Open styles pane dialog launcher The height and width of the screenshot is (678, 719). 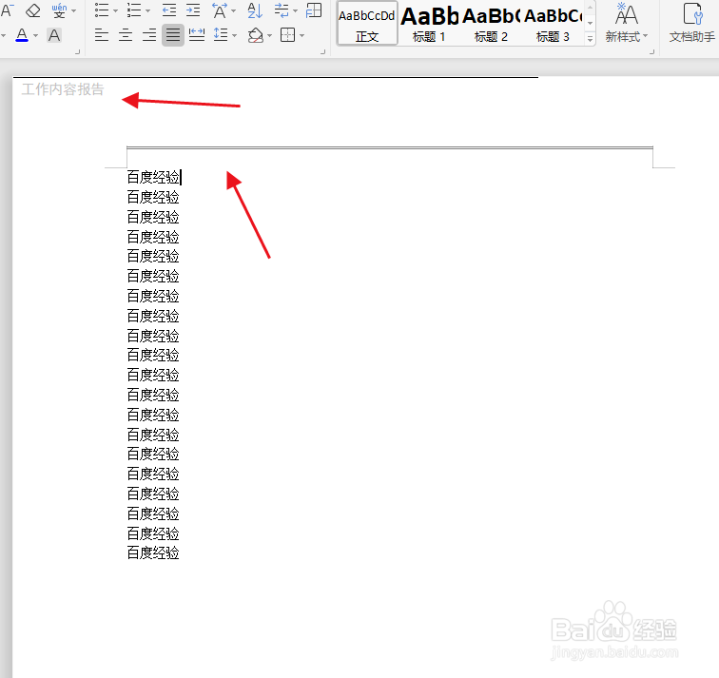click(651, 51)
